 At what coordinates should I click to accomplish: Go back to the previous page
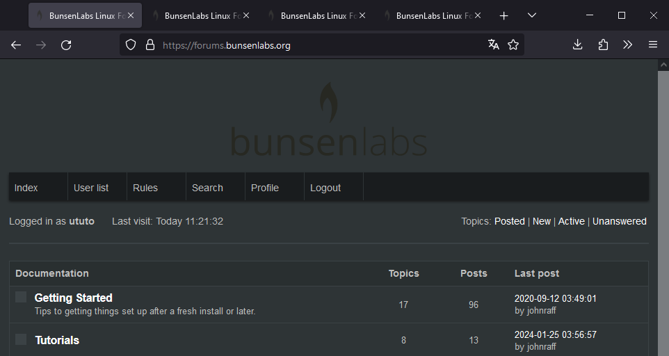pyautogui.click(x=16, y=44)
